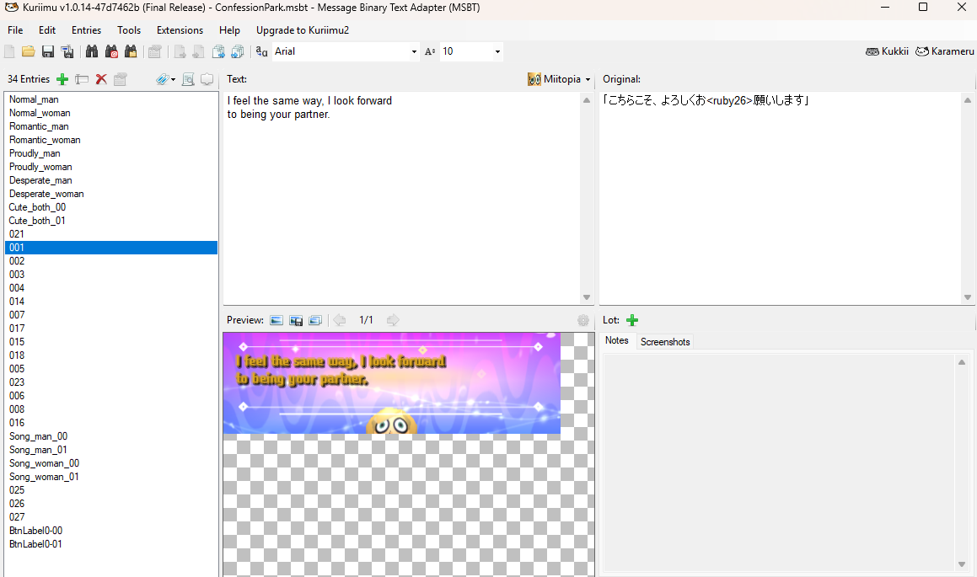Click the document search icon beside Entries
The height and width of the screenshot is (577, 977).
coord(188,79)
